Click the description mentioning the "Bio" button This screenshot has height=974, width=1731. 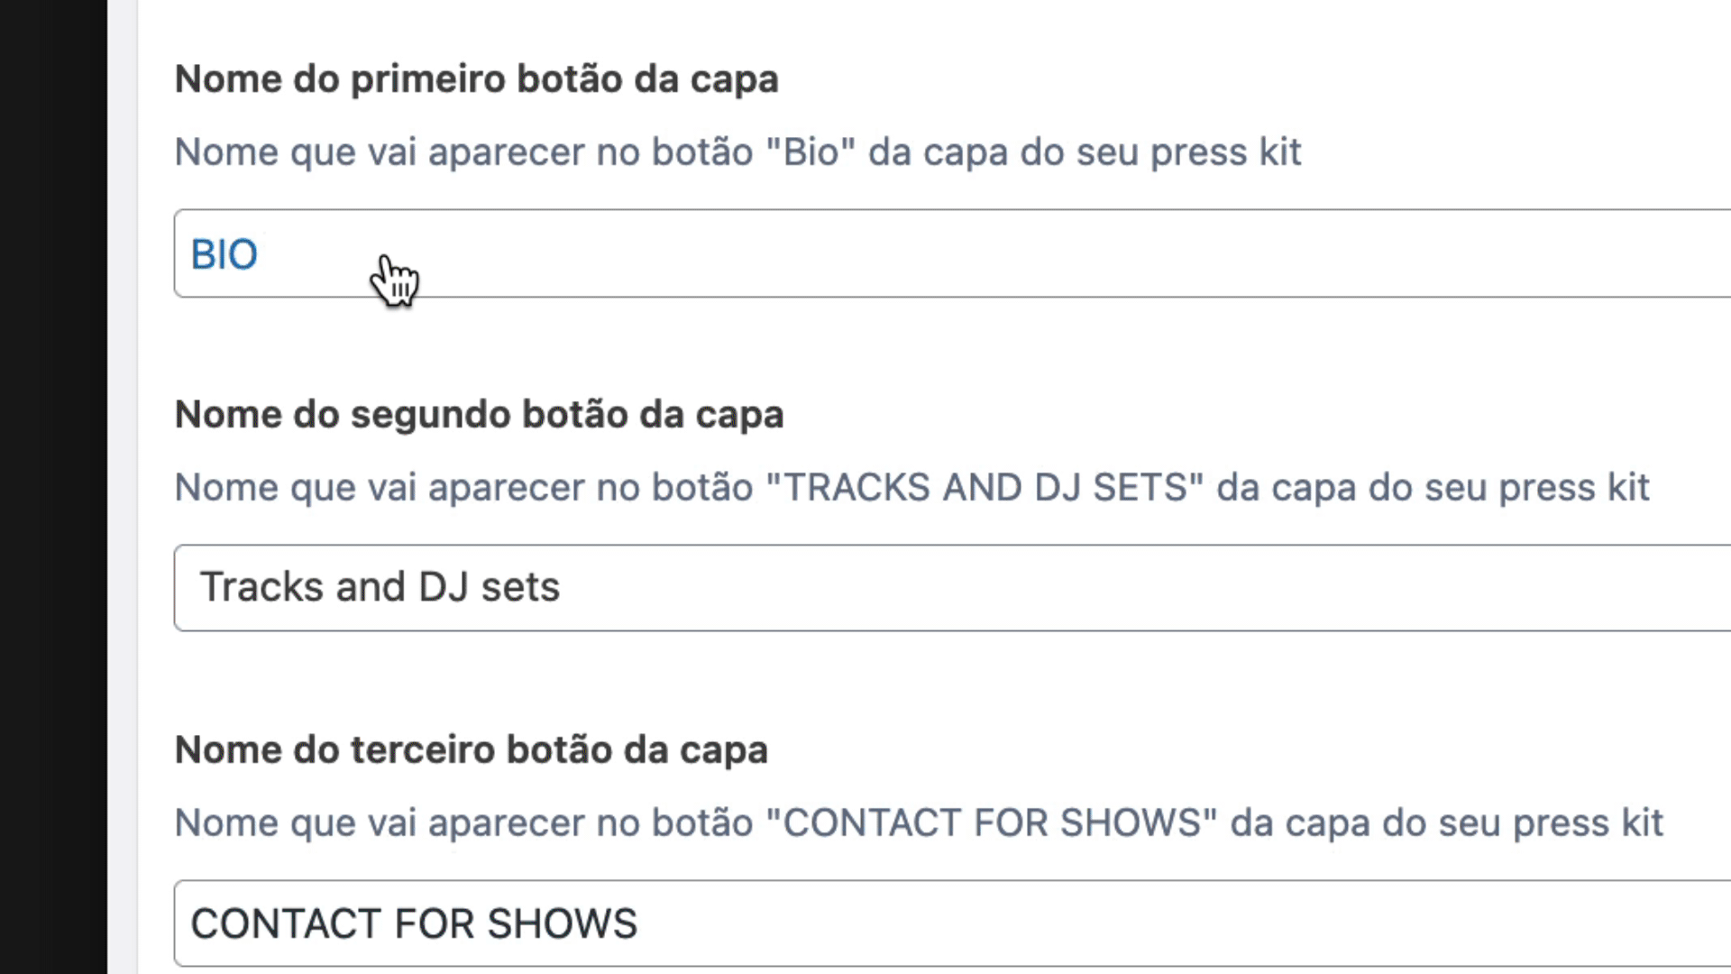pyautogui.click(x=737, y=152)
